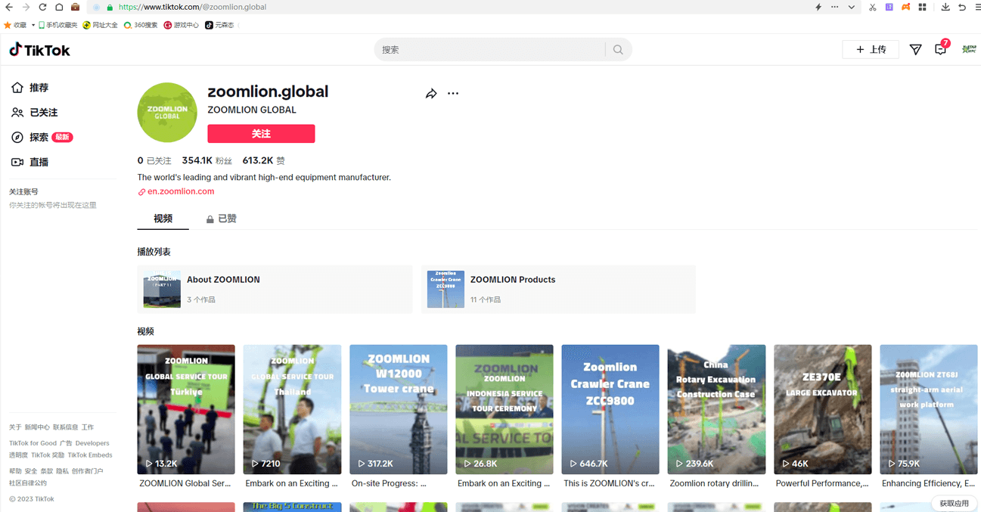Open 探索 Explore in sidebar

click(42, 138)
